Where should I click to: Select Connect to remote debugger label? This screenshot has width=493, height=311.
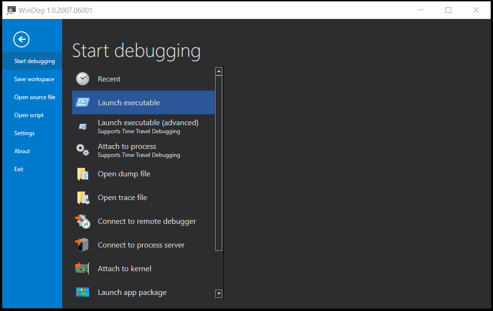(147, 221)
